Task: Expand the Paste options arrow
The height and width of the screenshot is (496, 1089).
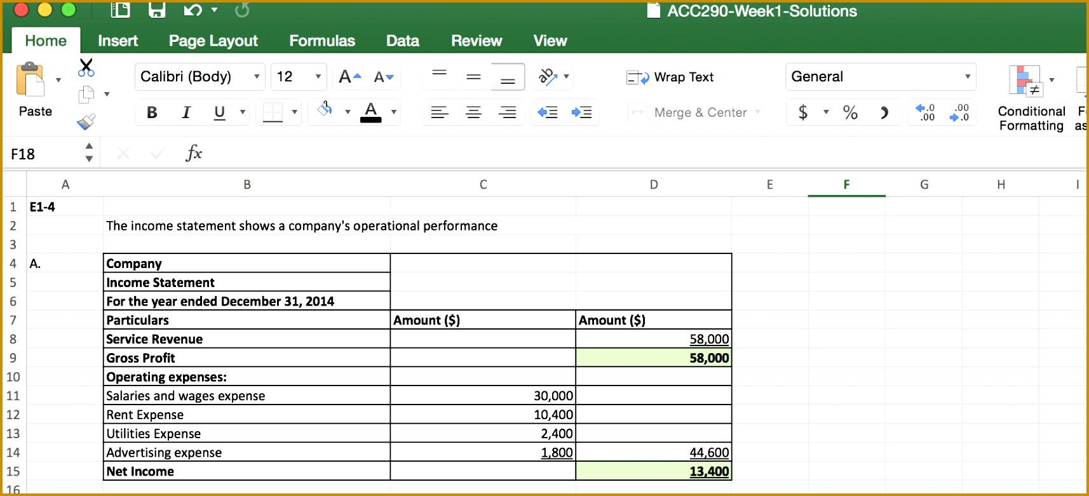Action: pyautogui.click(x=58, y=80)
